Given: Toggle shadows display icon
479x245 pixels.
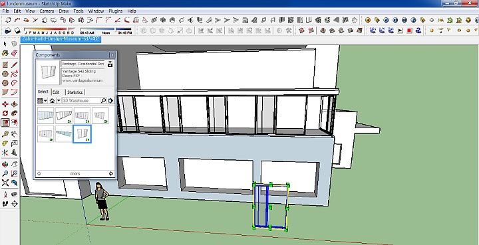Looking at the screenshot, I should 8,31.
